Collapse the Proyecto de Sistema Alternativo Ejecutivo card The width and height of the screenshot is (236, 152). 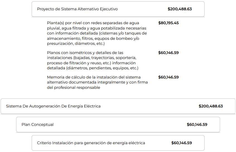(x=118, y=9)
